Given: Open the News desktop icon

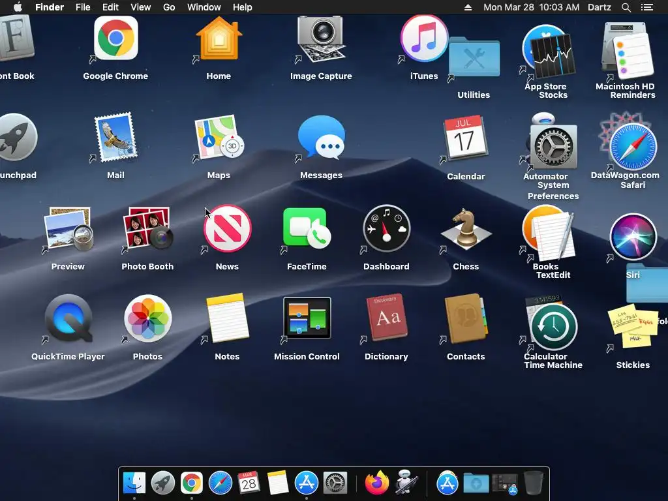Looking at the screenshot, I should pos(227,229).
